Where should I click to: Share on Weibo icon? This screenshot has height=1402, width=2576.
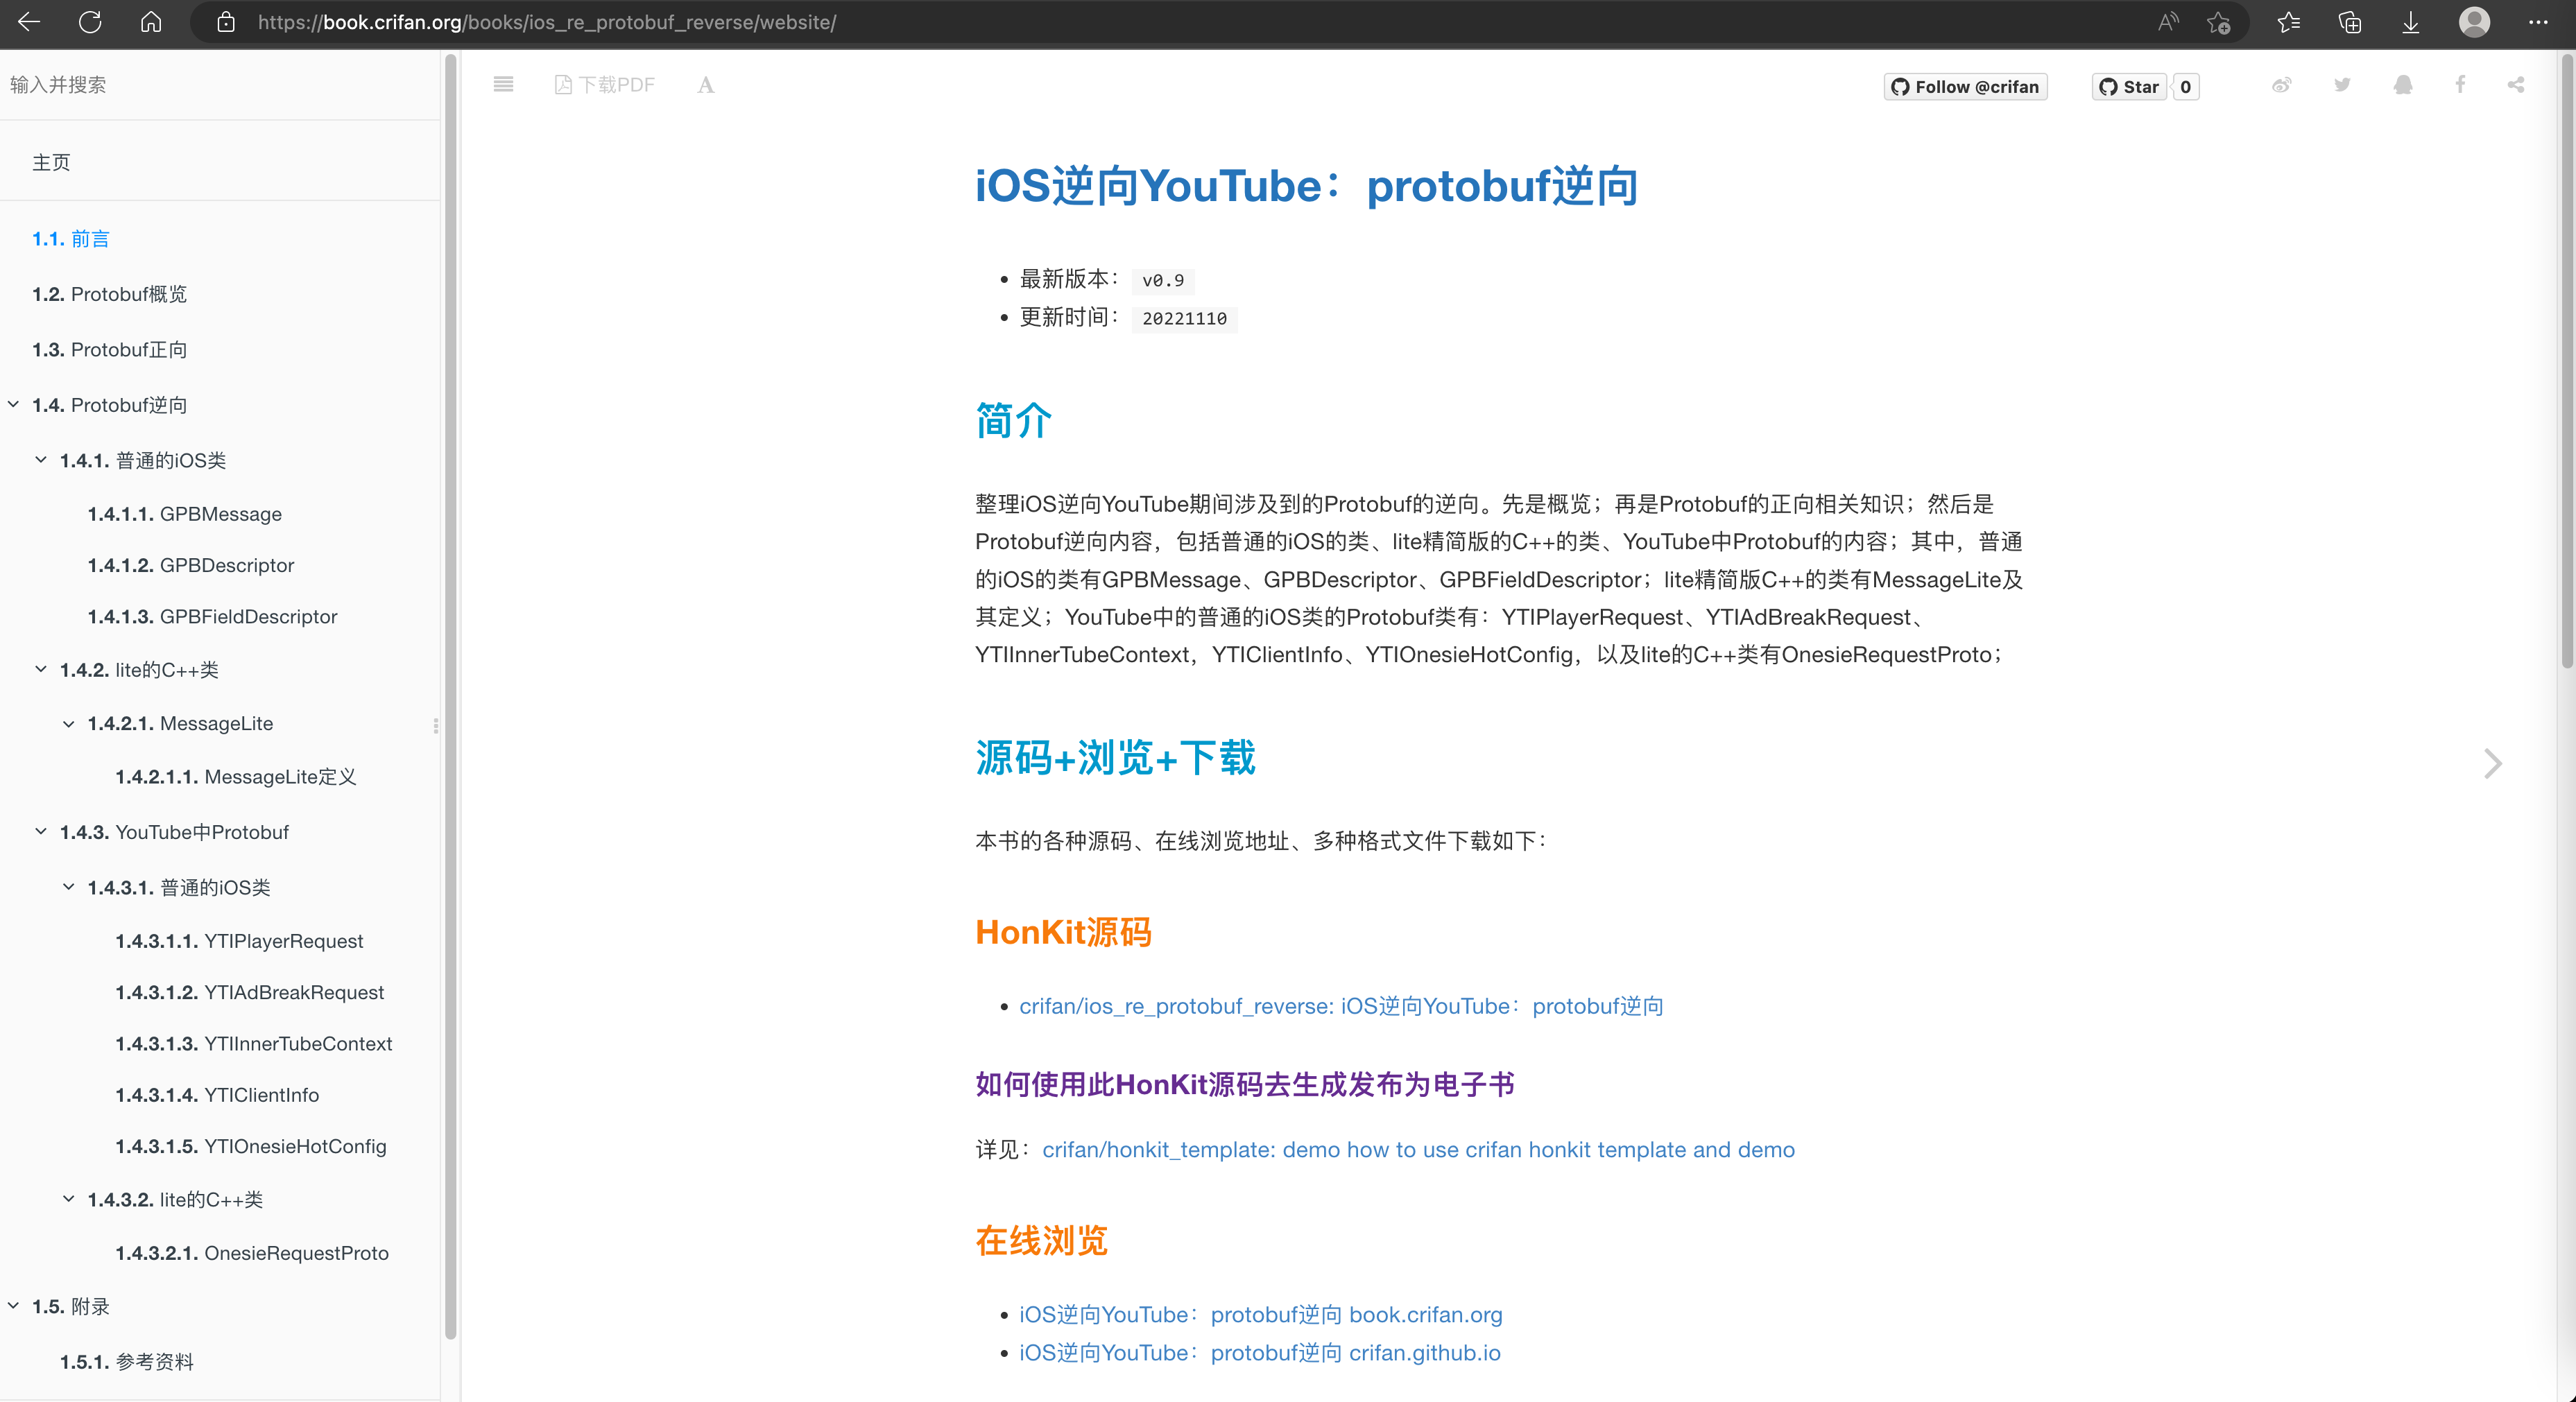(x=2281, y=85)
